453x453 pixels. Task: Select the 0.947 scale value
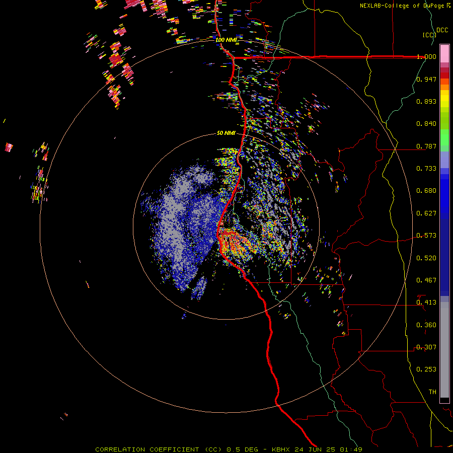pos(426,79)
